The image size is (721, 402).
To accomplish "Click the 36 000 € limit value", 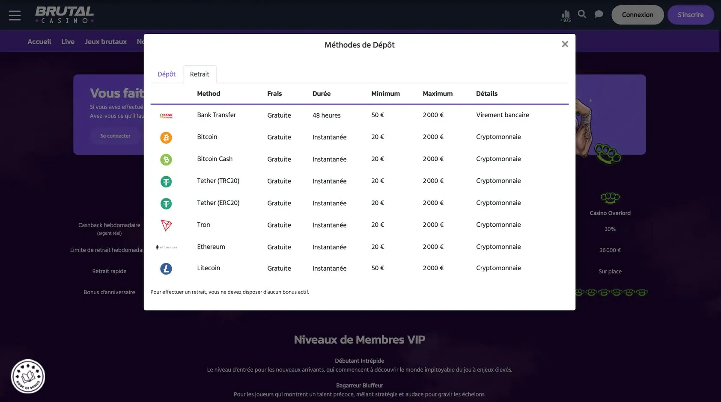I will (610, 250).
